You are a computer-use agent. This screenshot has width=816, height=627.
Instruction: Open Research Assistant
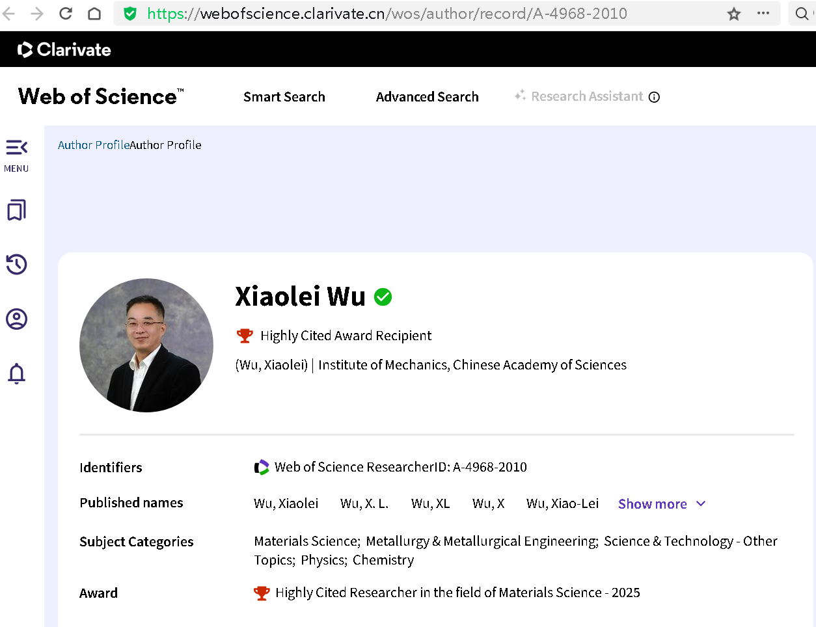[x=586, y=97]
